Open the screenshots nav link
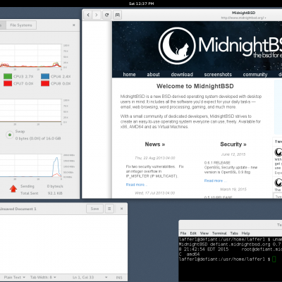282x282 pixels. tap(218, 74)
